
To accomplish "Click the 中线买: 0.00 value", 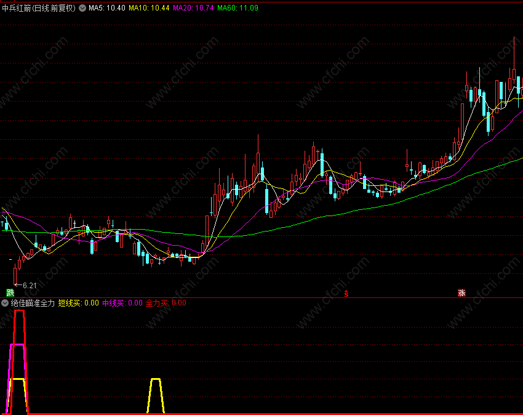I will coord(122,303).
